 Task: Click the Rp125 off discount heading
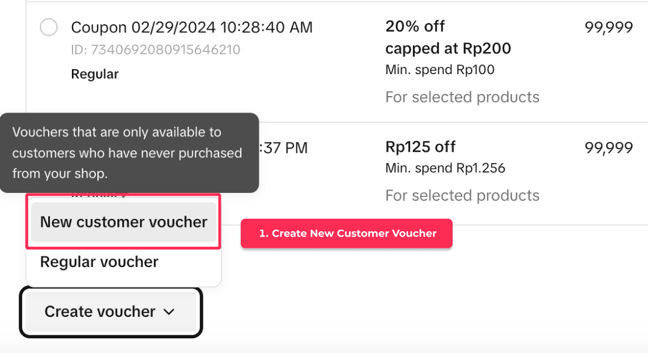coord(420,147)
